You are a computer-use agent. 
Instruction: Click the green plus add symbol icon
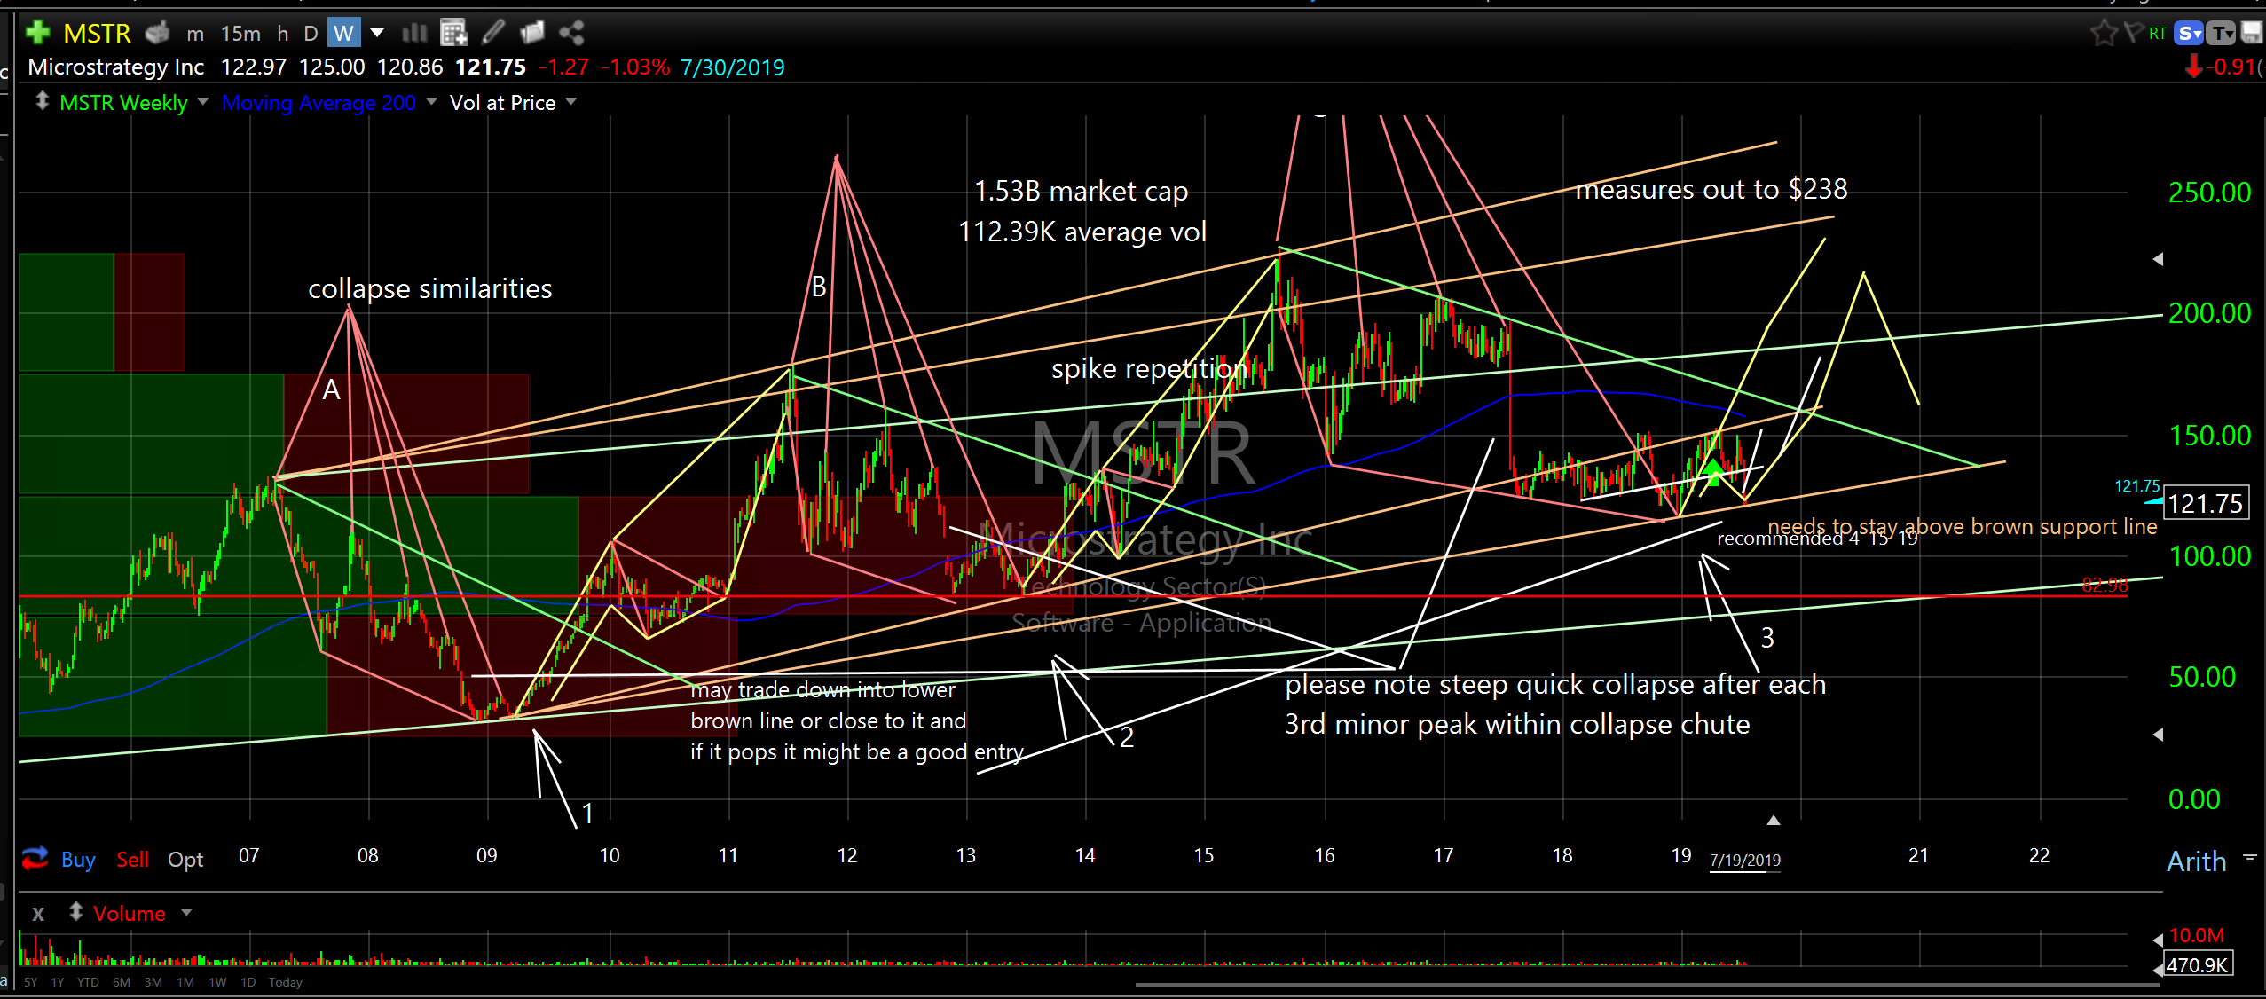coord(37,33)
